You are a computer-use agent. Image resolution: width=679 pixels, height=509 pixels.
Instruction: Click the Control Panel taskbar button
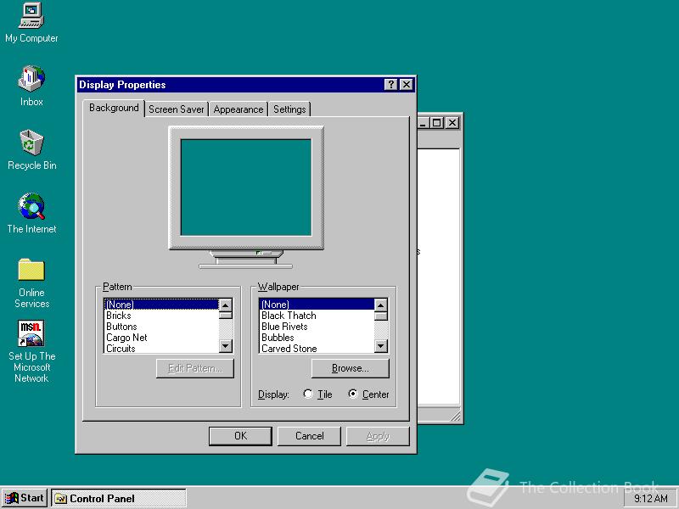point(119,498)
